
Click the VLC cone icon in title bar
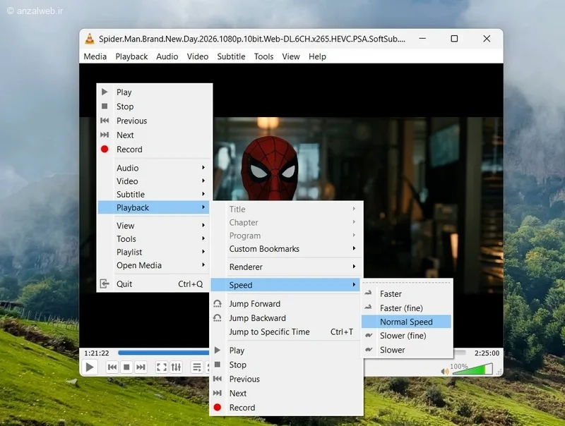pos(90,39)
